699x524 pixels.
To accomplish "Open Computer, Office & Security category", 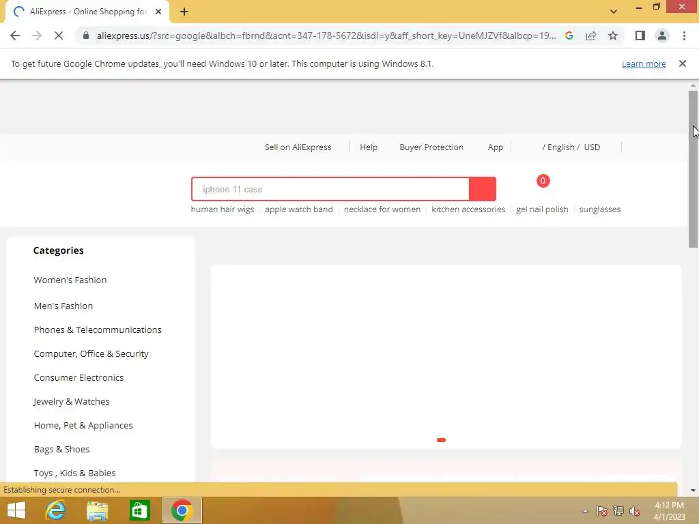I will 91,354.
